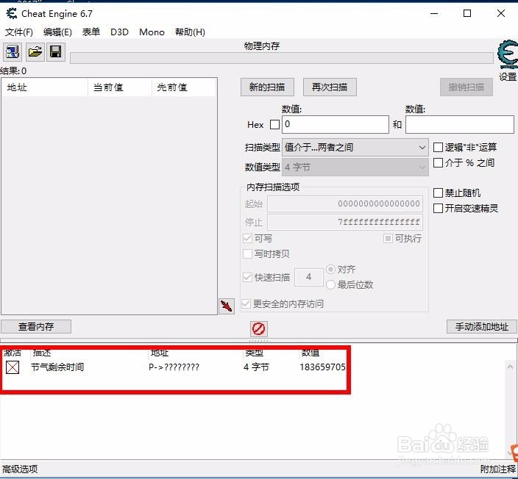Click the address list scrollbar up arrow

[x=510, y=367]
